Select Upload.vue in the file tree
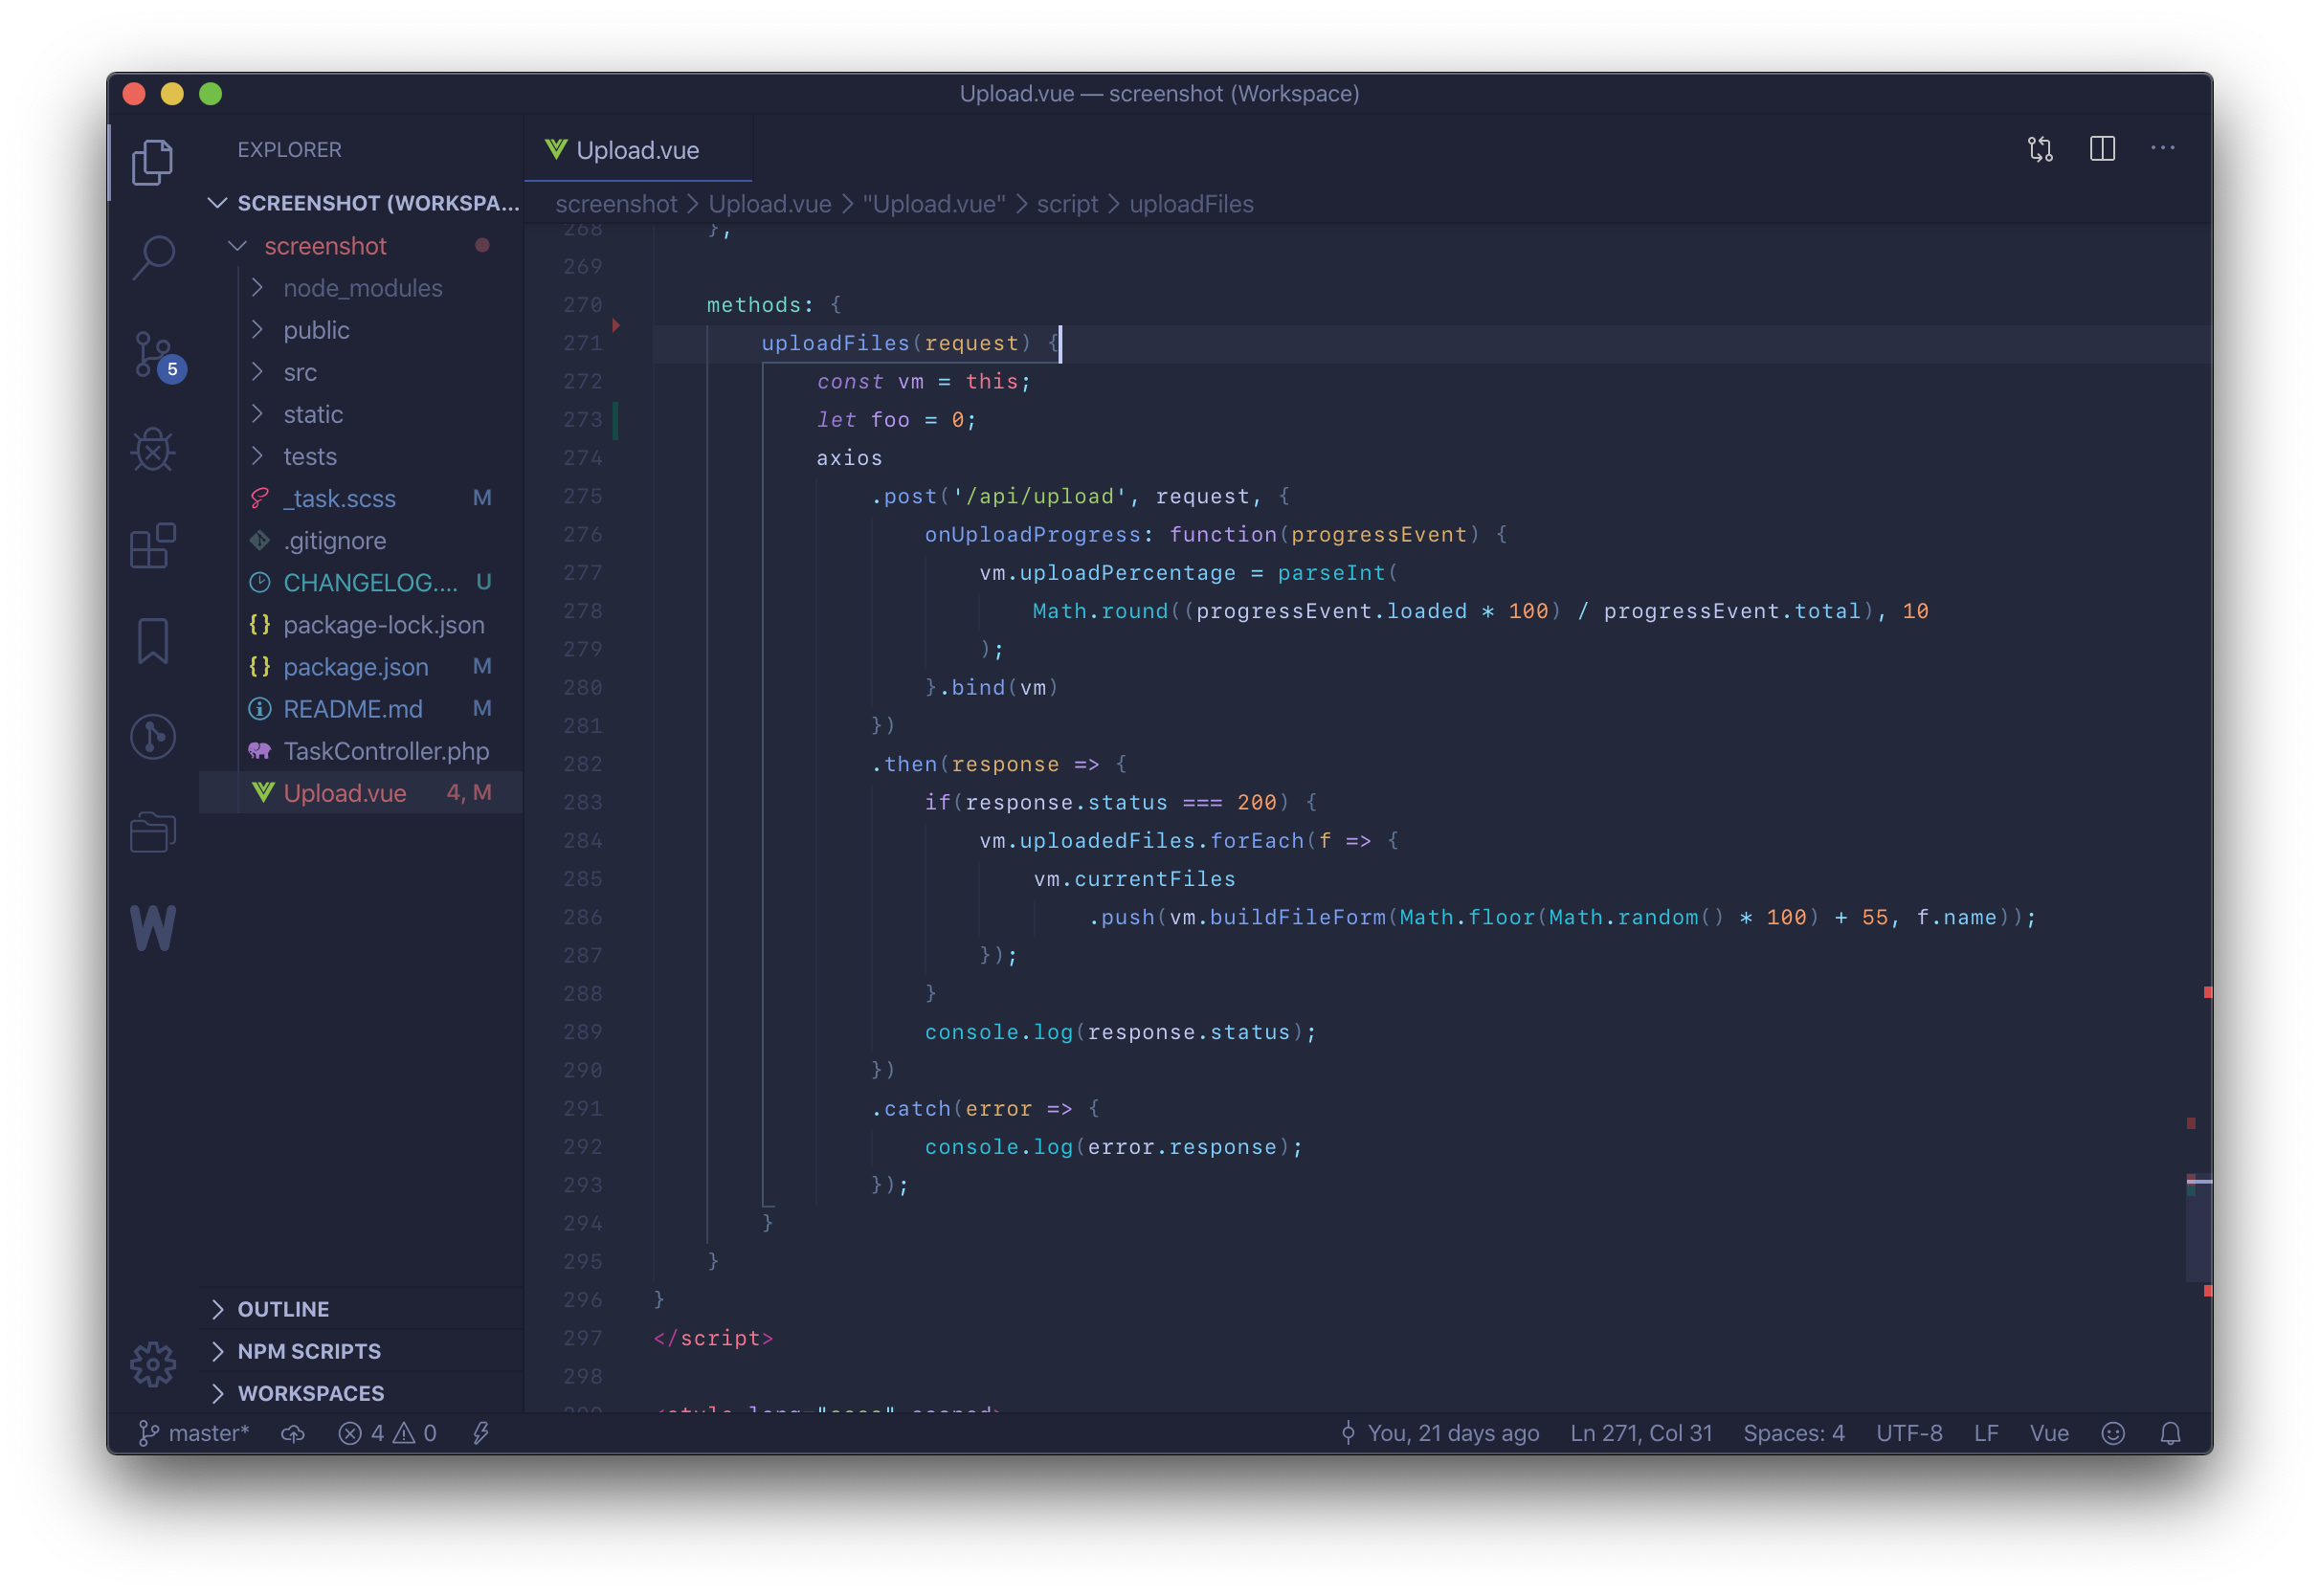Viewport: 2320px width, 1596px height. click(361, 793)
